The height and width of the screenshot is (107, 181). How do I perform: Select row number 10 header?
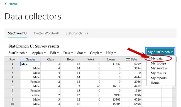(x=12, y=104)
